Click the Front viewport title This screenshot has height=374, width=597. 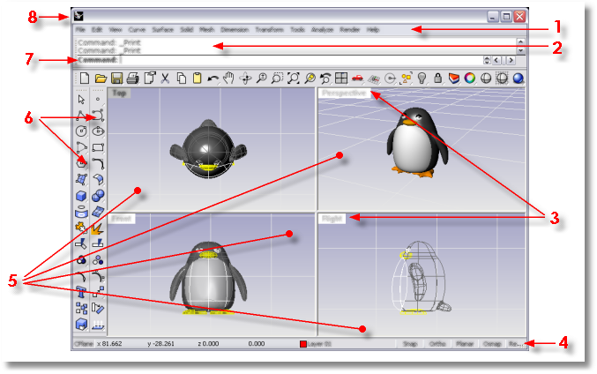tap(122, 219)
